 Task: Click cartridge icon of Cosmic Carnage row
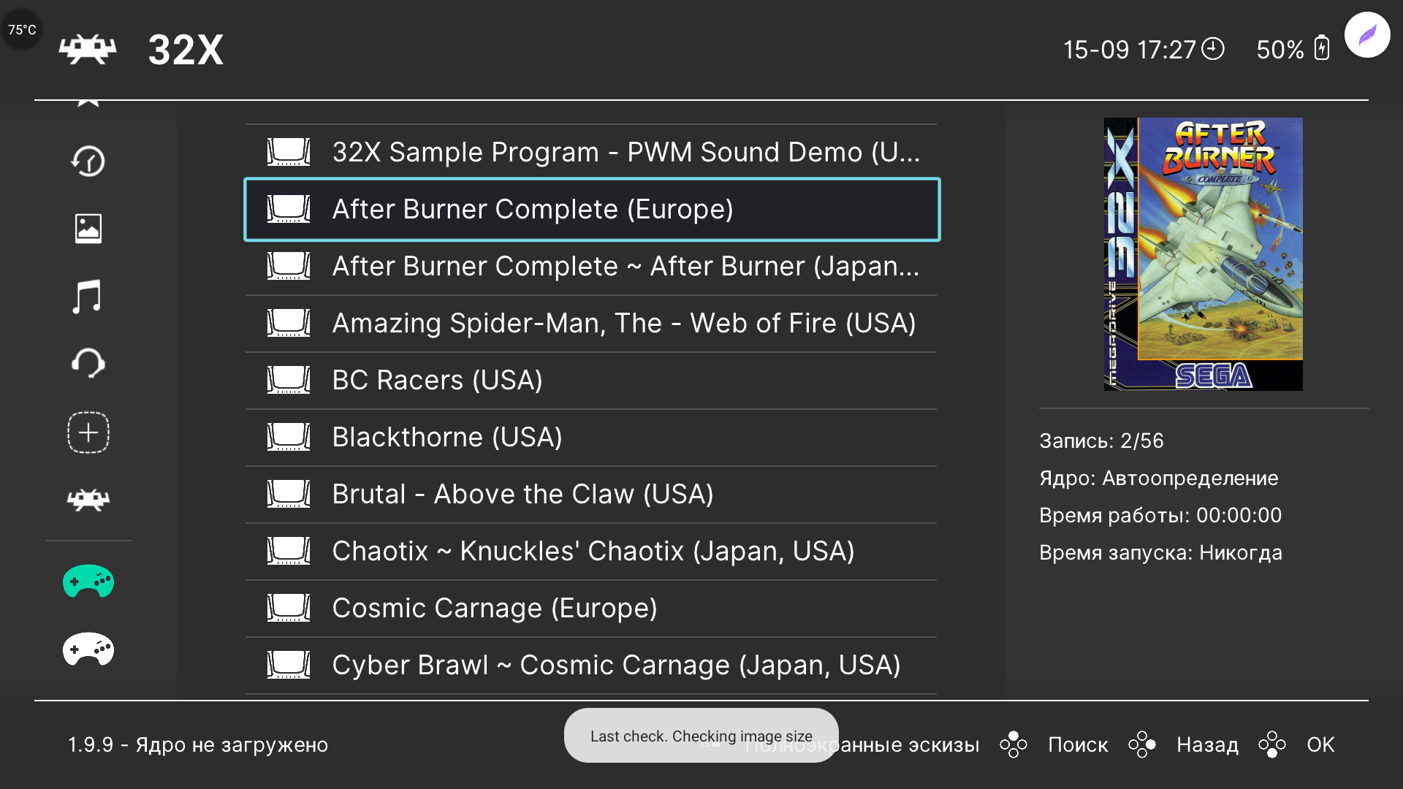click(x=289, y=608)
